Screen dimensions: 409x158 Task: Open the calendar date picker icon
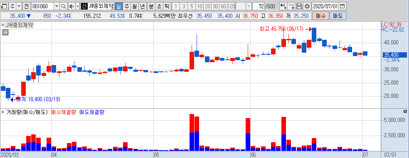[x=342, y=6]
